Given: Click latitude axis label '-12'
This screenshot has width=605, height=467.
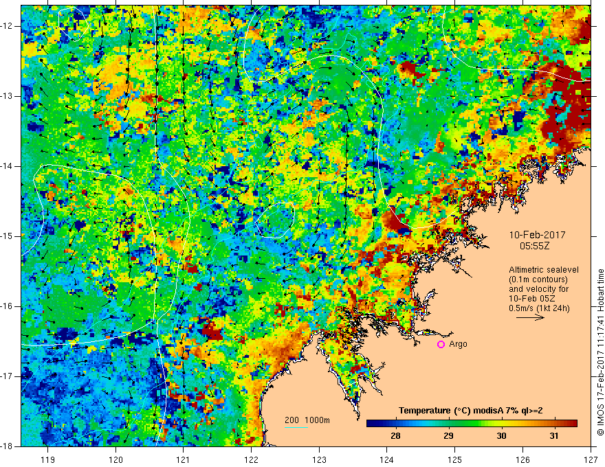Looking at the screenshot, I should (7, 26).
